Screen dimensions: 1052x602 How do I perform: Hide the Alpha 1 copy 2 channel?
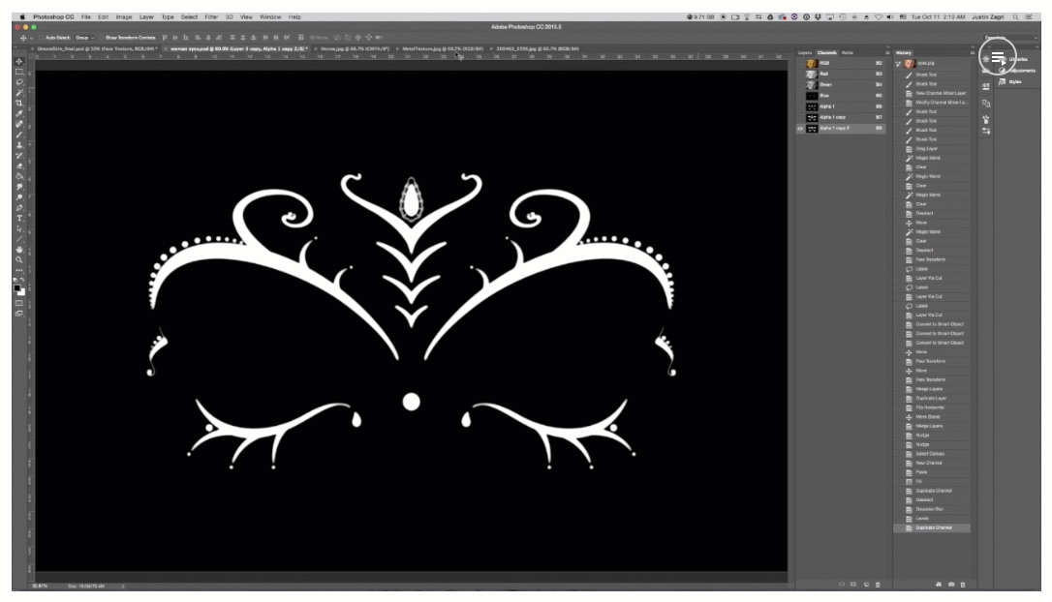(x=800, y=128)
